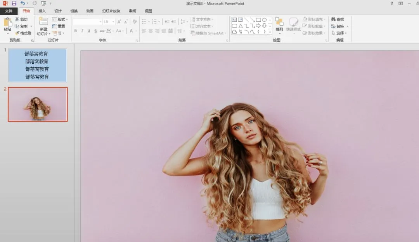Select the Triangle shape in the gallery

(x=241, y=26)
